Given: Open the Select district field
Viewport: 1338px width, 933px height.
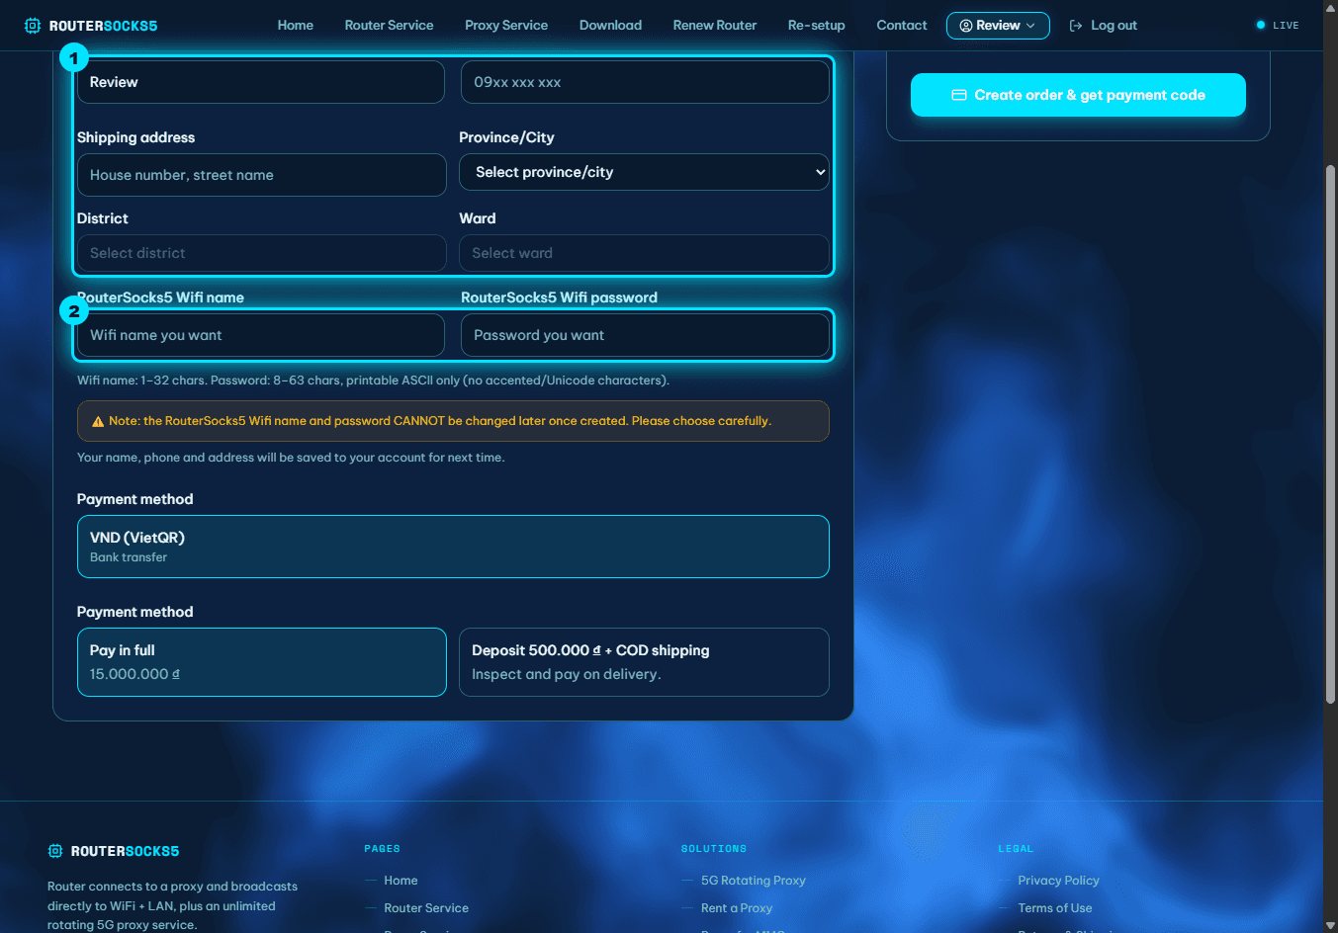Looking at the screenshot, I should tap(261, 253).
